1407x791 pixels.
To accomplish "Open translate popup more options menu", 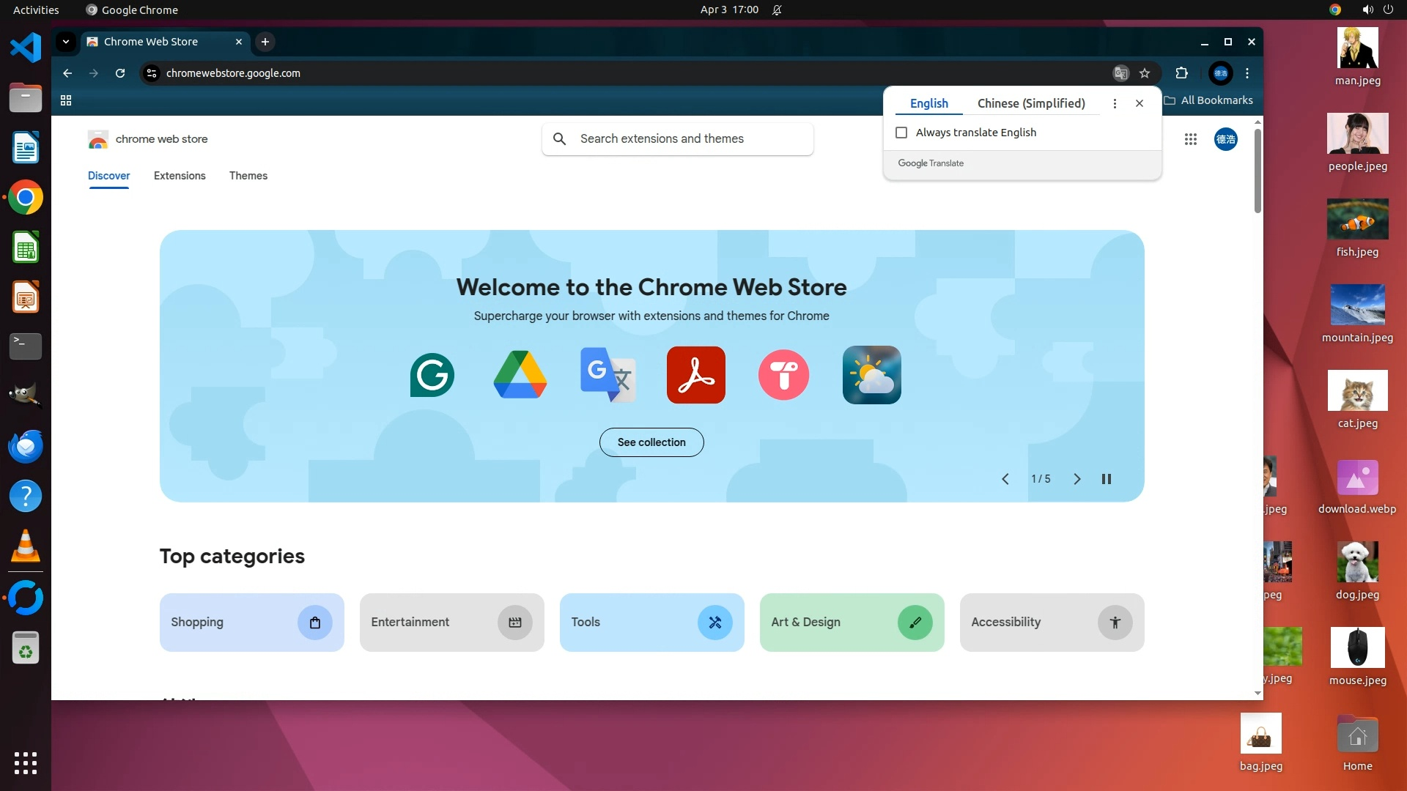I will point(1115,103).
